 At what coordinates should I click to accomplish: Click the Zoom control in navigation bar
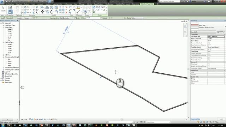185,32
